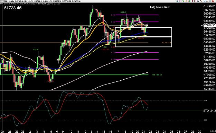Click the highlighted 57708.30 current price tag
This screenshot has height=133, width=216.
[209, 25]
